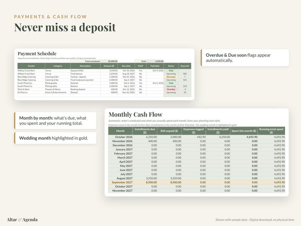Click the 'Payments & Cash Flow' heading
Image resolution: width=301 pixels, height=226 pixels.
coord(50,17)
